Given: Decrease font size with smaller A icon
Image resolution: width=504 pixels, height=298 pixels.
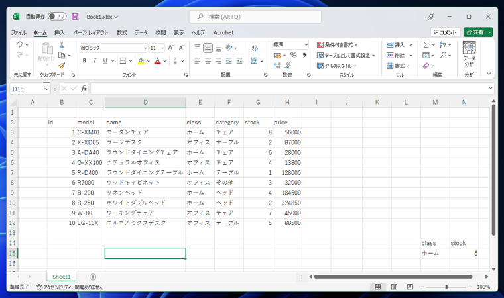Looking at the screenshot, I should tap(182, 48).
